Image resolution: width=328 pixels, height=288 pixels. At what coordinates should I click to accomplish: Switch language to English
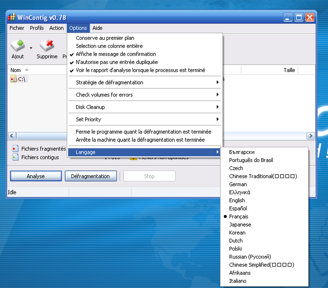(x=264, y=200)
